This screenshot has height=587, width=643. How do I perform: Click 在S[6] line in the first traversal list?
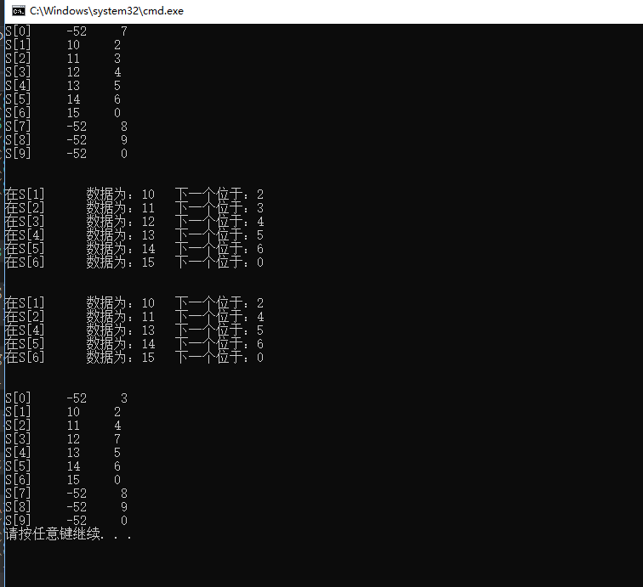[134, 262]
